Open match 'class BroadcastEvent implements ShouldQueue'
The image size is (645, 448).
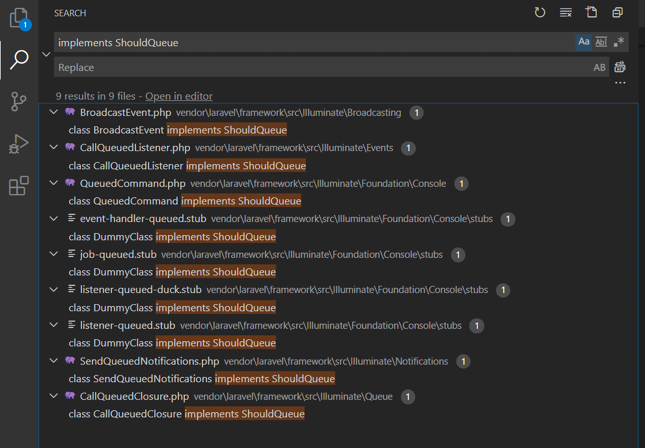tap(178, 130)
